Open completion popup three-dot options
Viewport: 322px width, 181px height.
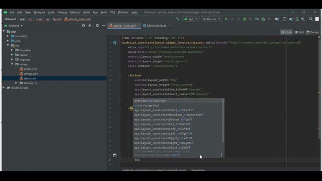[x=221, y=155]
